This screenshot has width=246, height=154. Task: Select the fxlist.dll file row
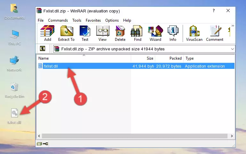[136, 66]
